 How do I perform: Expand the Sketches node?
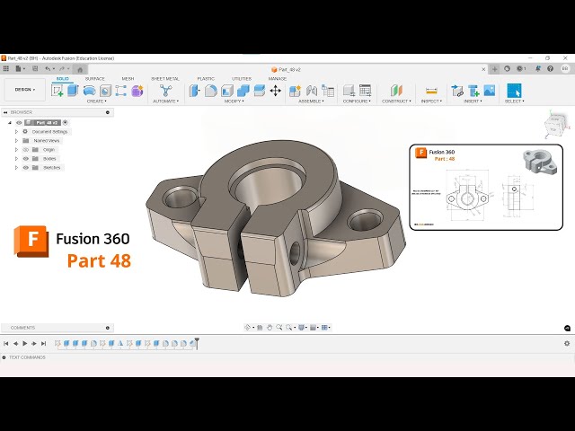click(16, 168)
